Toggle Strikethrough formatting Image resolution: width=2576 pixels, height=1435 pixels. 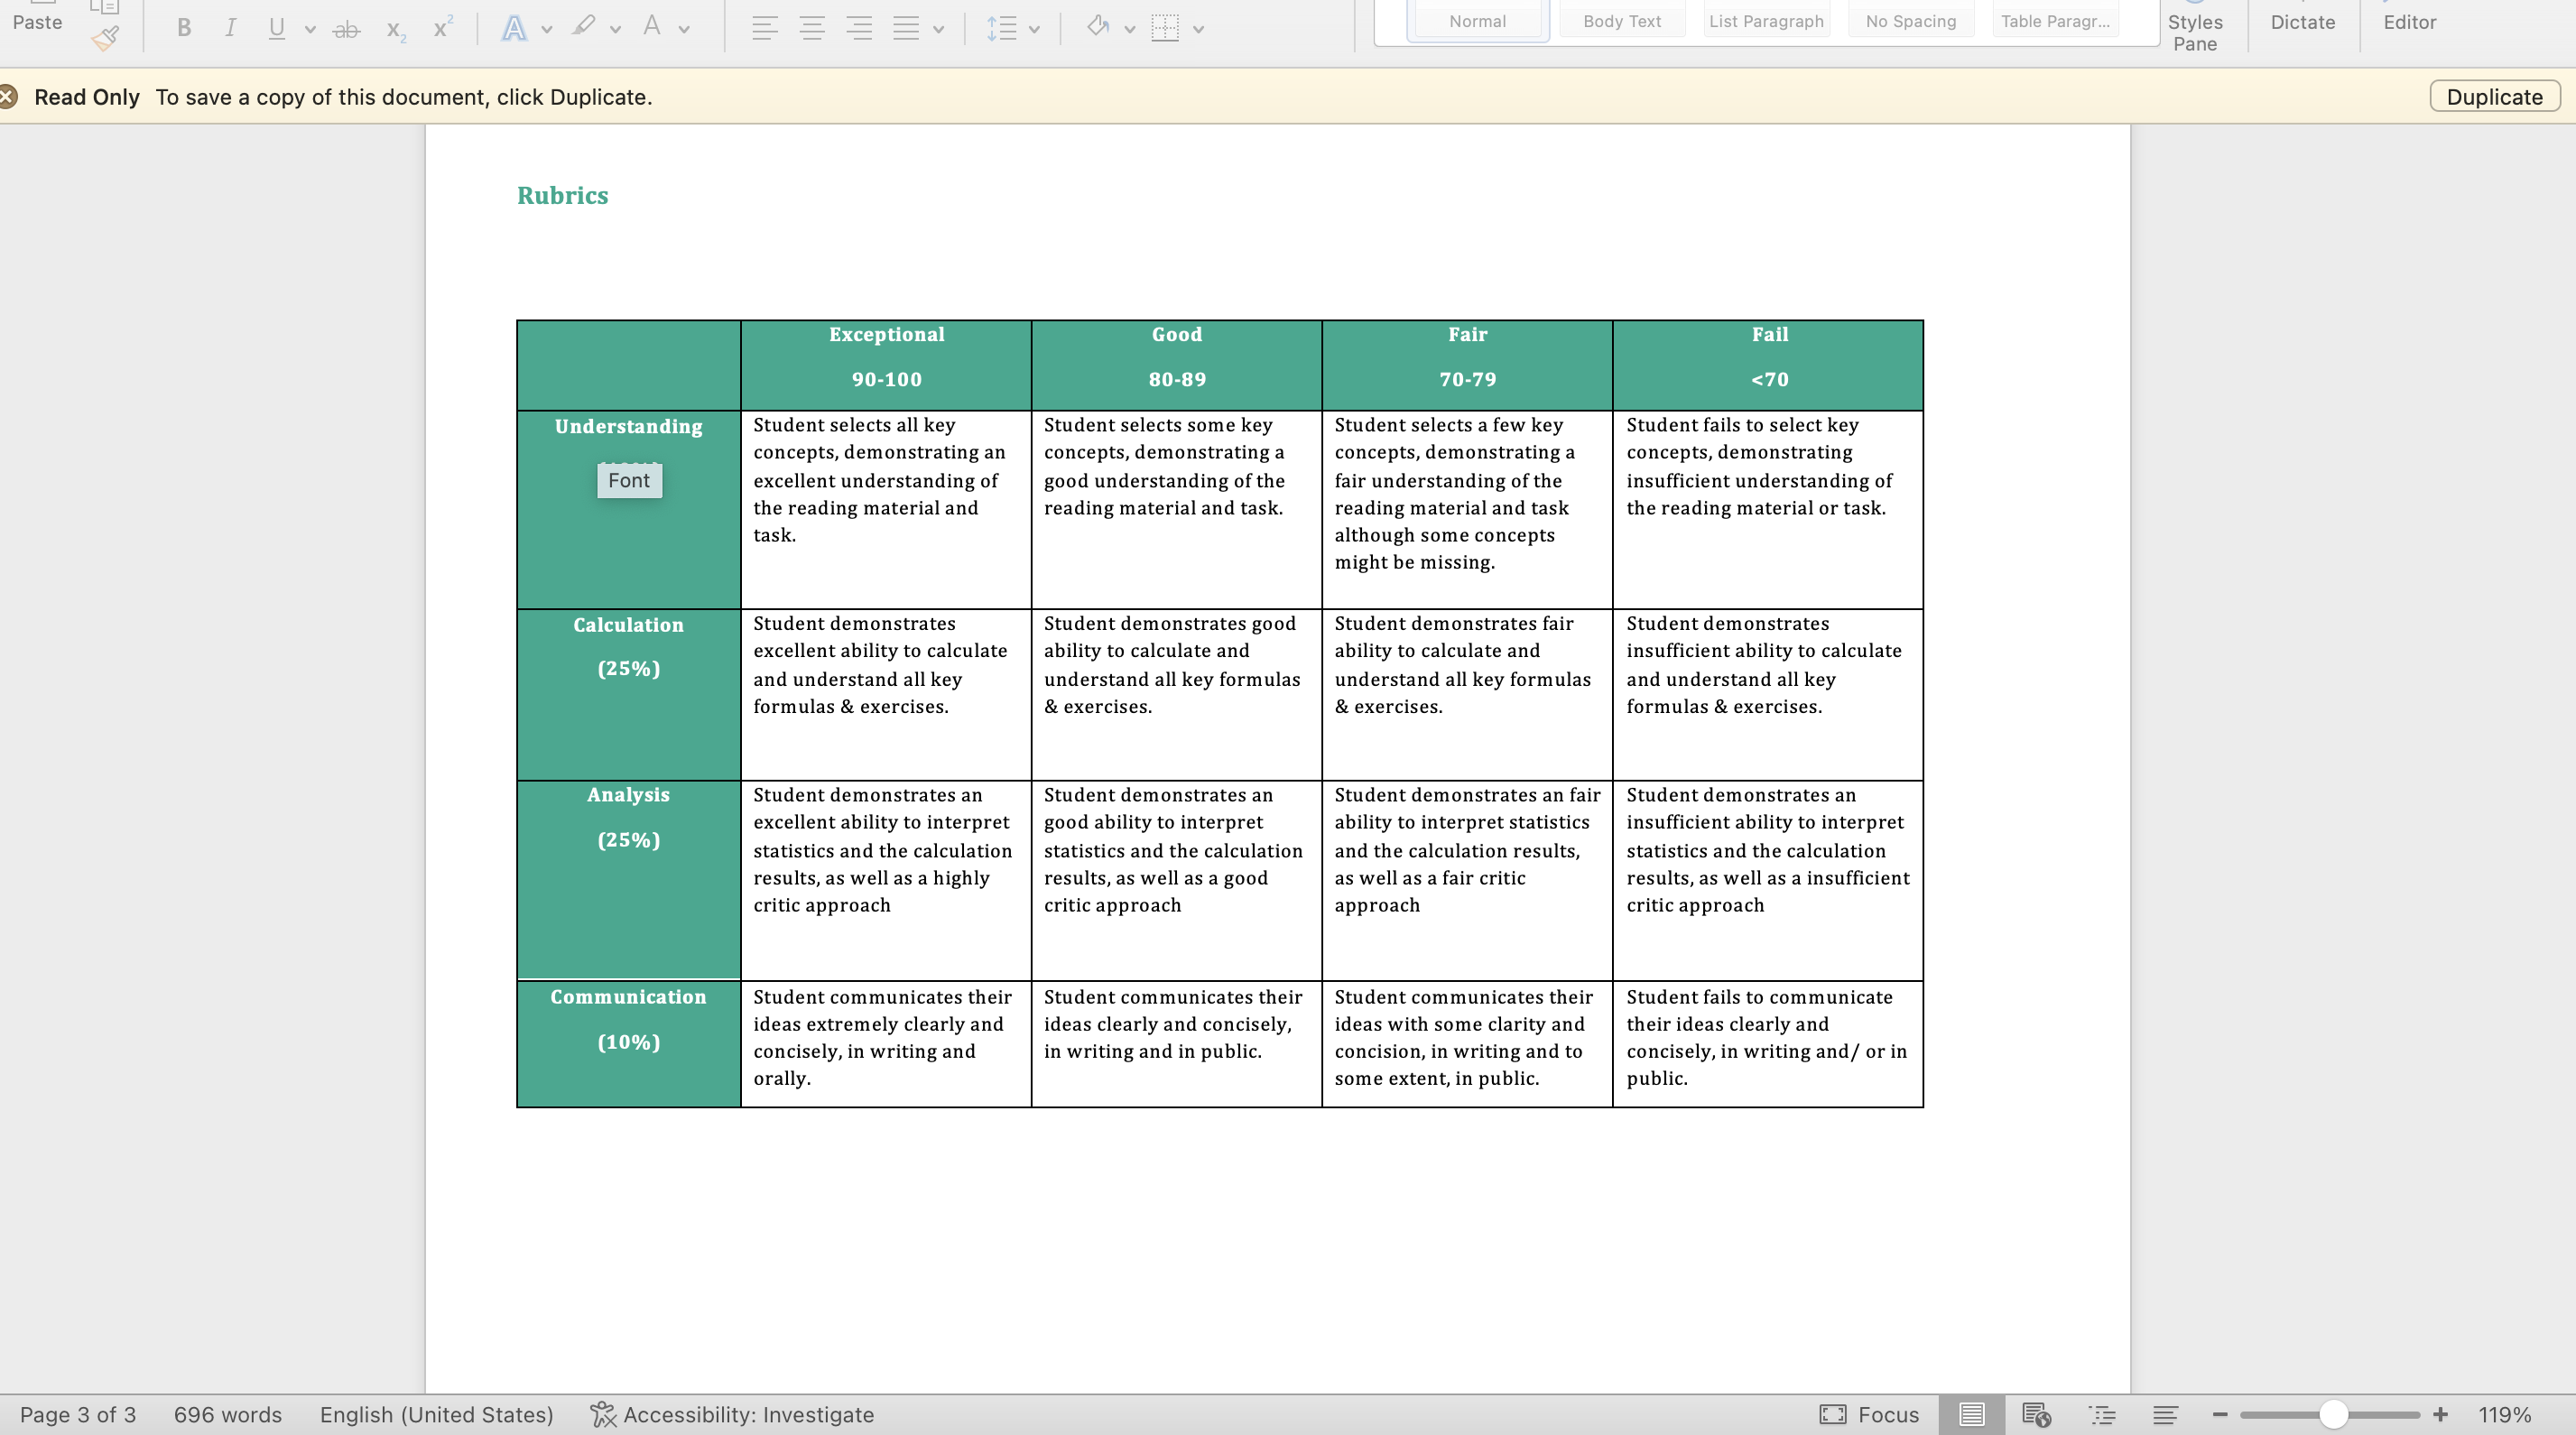coord(346,29)
